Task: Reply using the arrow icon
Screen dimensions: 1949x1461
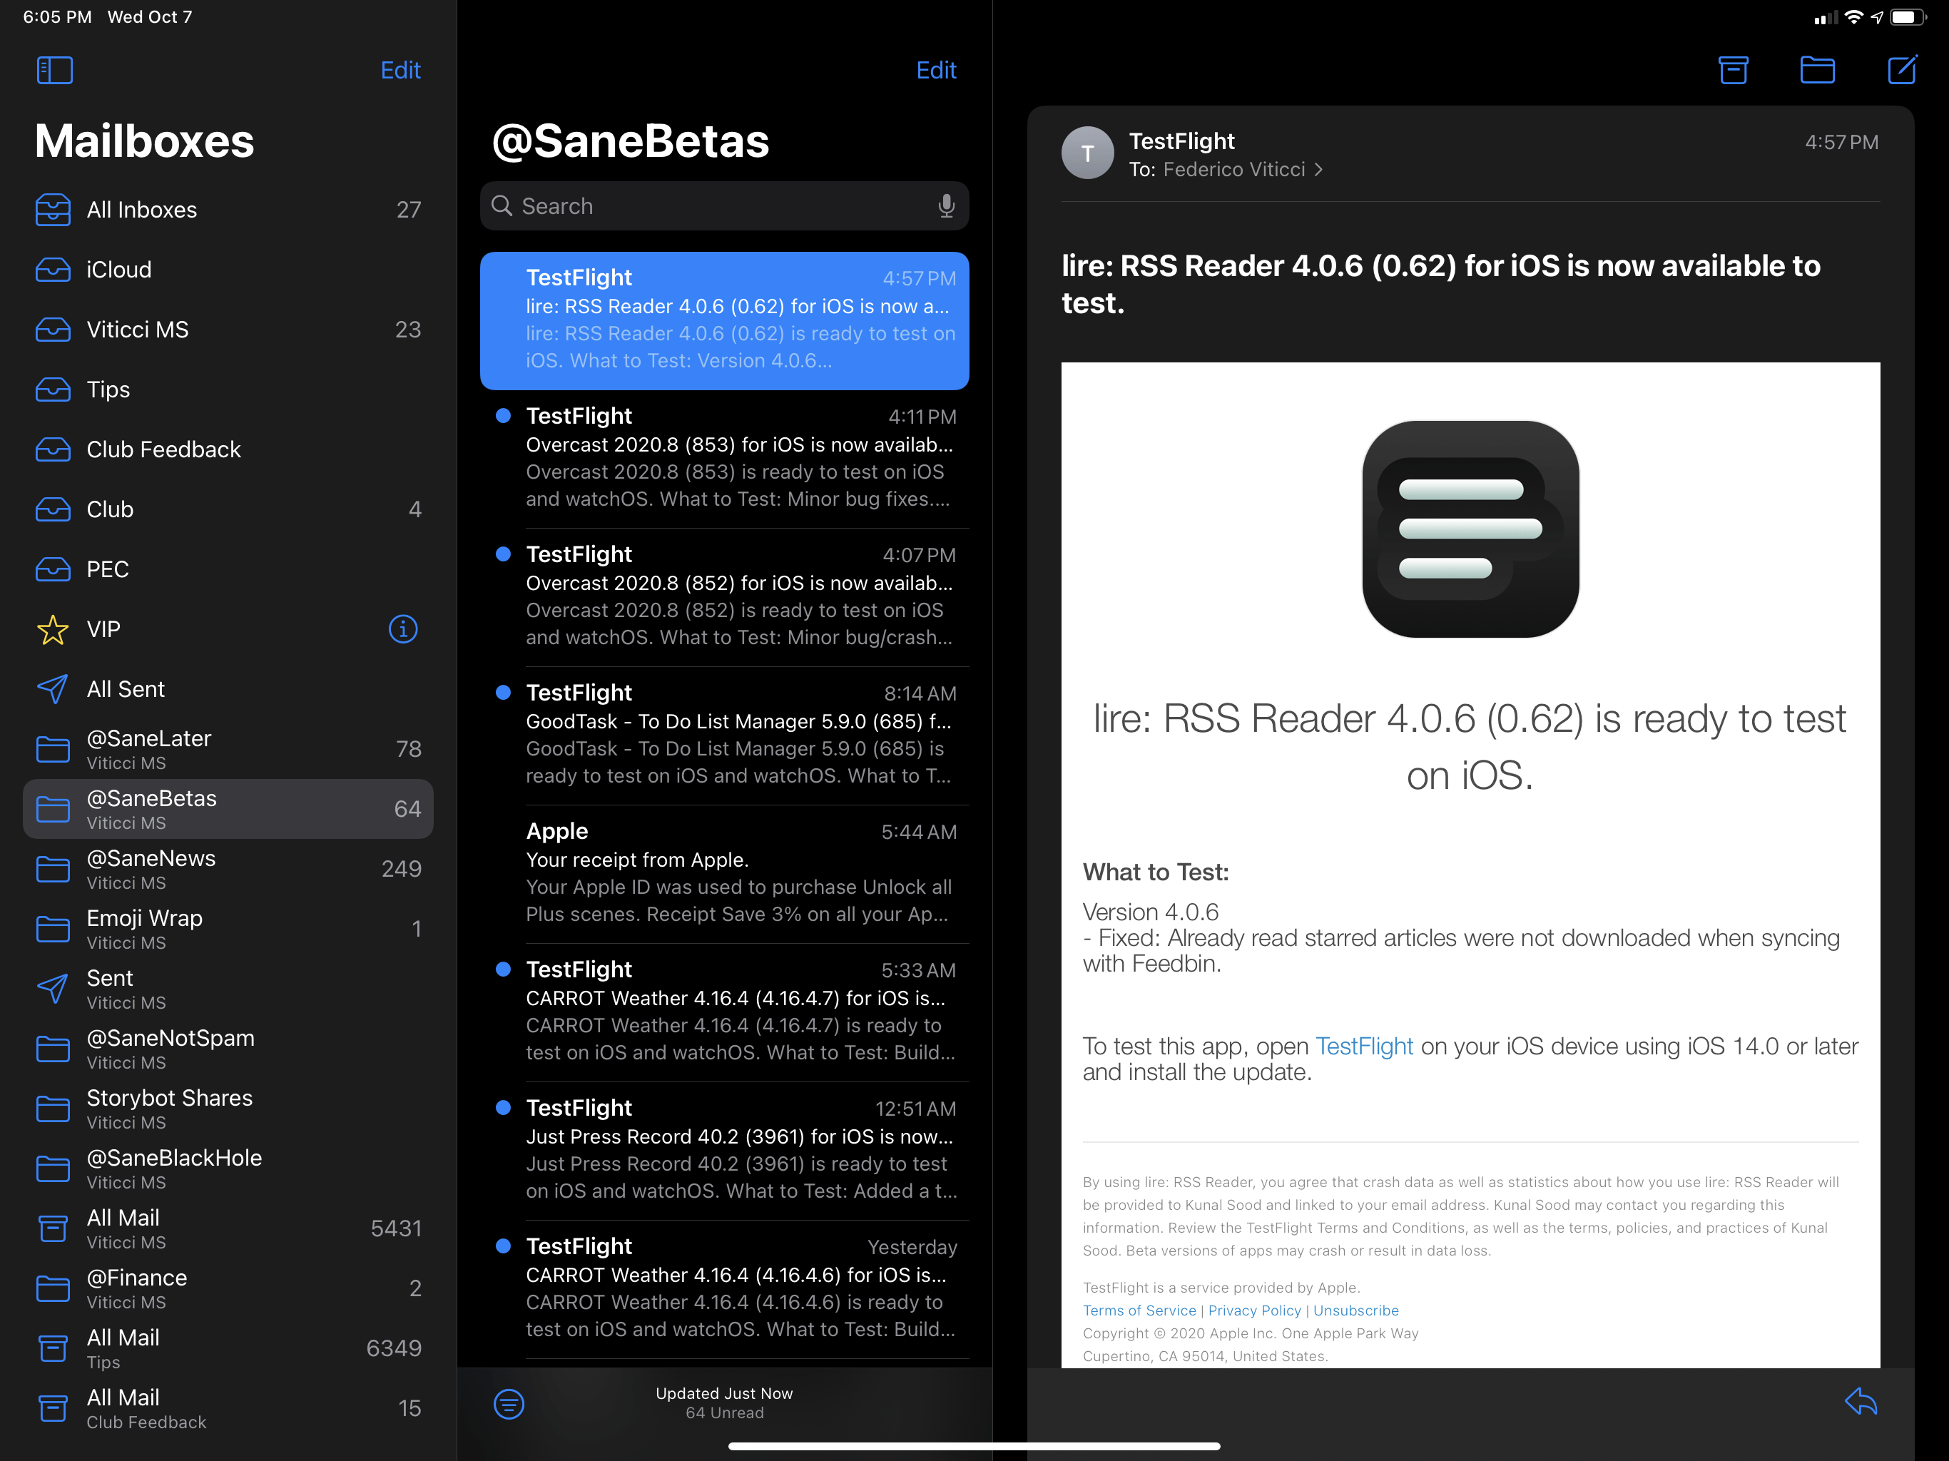Action: pyautogui.click(x=1861, y=1401)
